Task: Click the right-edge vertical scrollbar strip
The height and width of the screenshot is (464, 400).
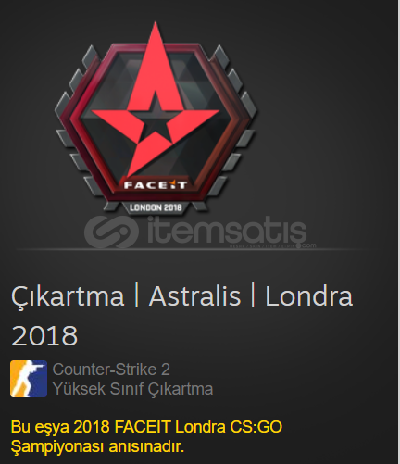Action: coord(399,232)
